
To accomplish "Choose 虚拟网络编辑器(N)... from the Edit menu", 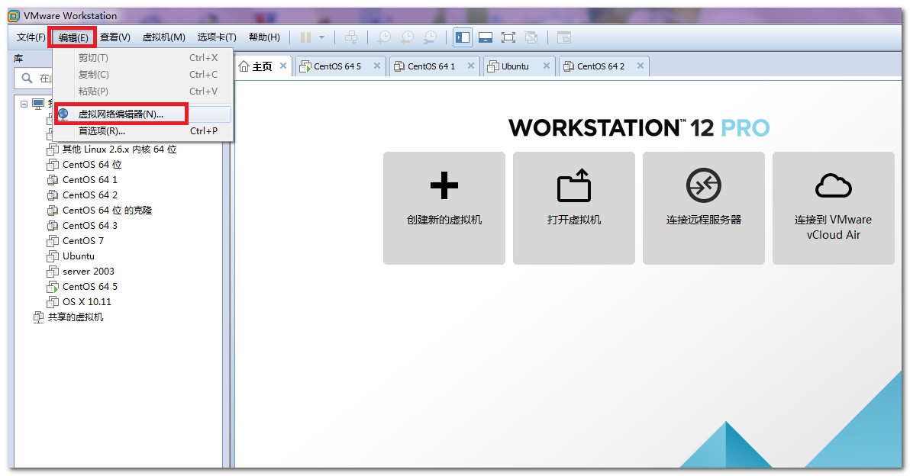I will (x=143, y=114).
